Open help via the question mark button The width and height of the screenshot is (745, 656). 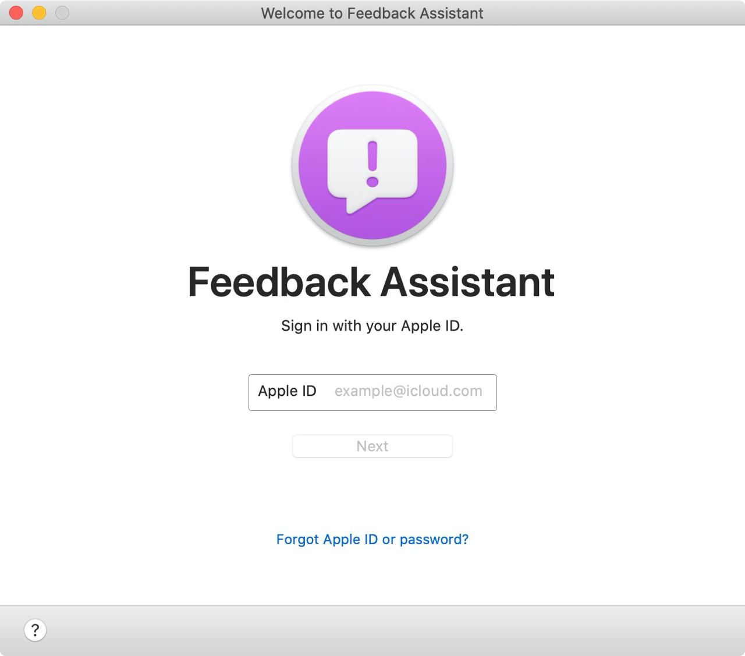pos(35,630)
